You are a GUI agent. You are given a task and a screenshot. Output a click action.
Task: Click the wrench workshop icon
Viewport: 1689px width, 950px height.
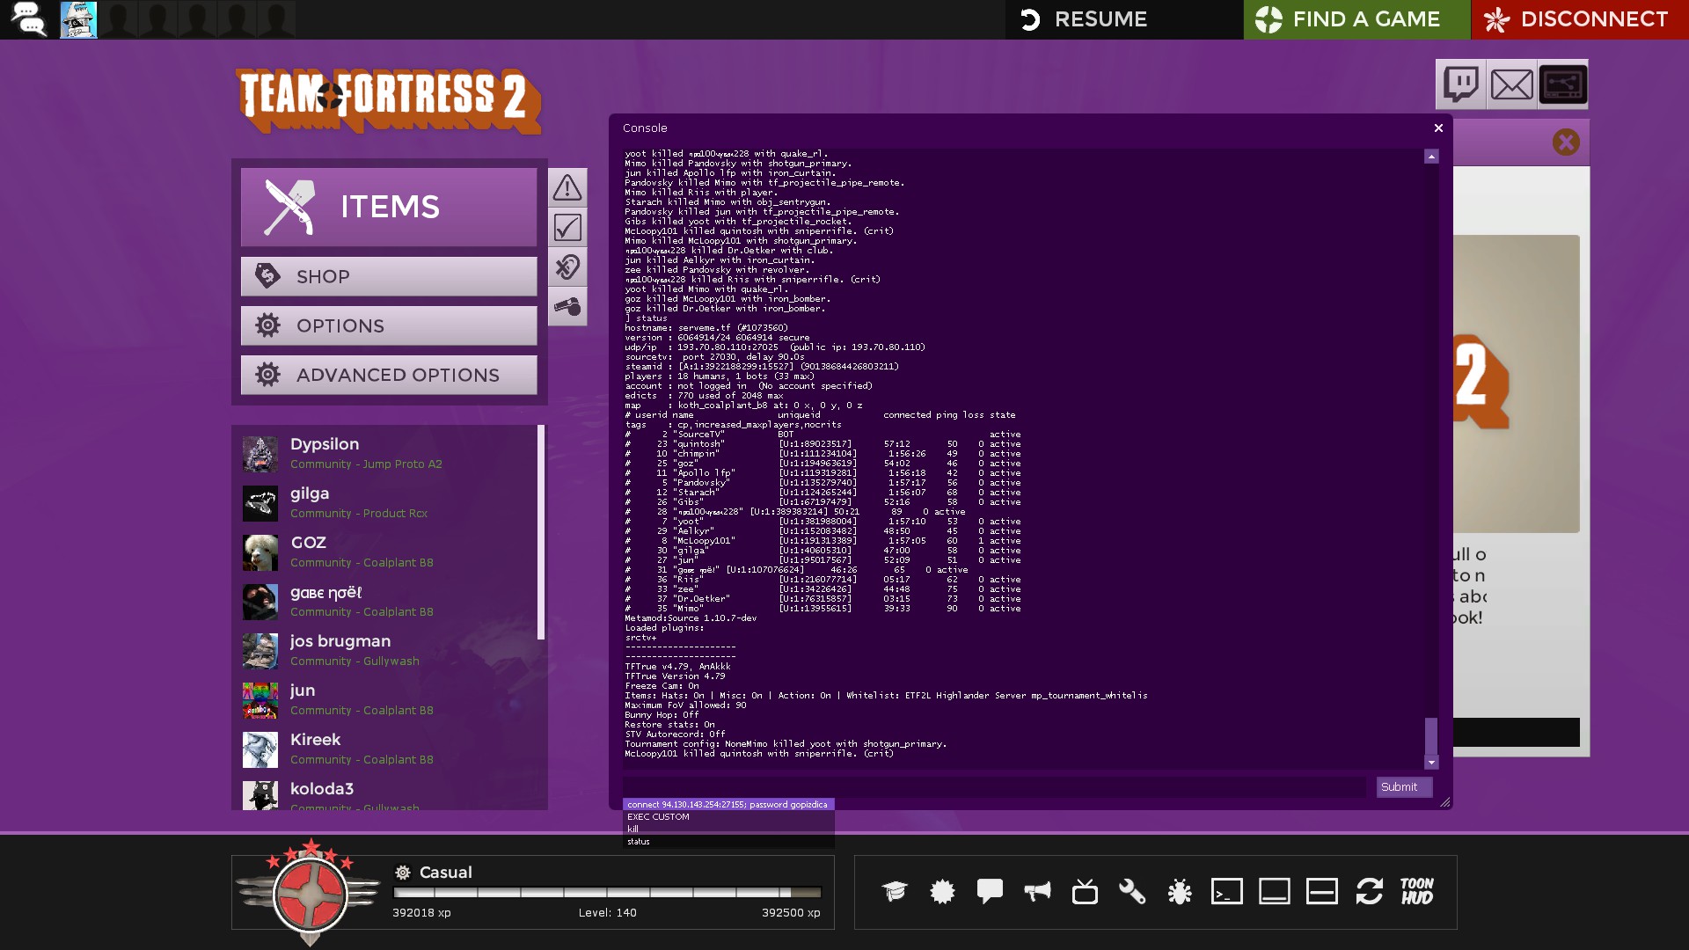pyautogui.click(x=1132, y=891)
